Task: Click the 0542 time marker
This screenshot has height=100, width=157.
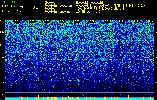Action: [32, 21]
